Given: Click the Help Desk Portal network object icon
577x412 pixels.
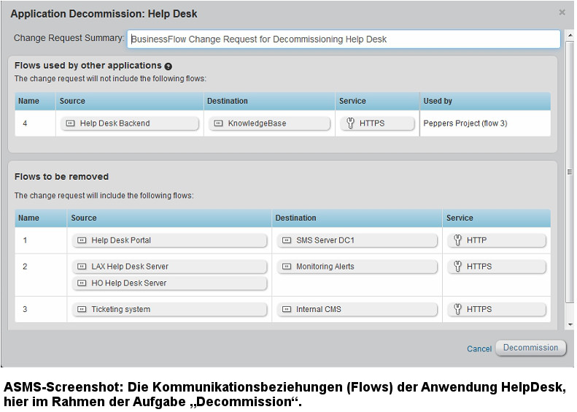Looking at the screenshot, I should click(82, 240).
